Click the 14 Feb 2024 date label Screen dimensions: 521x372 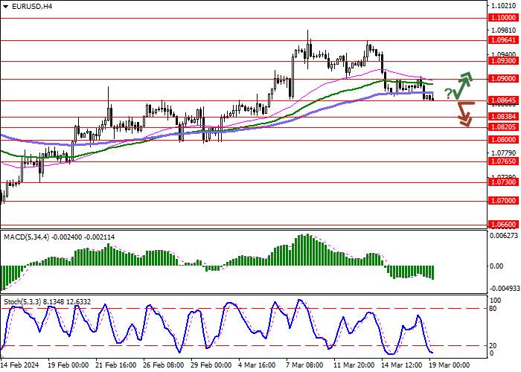pos(19,365)
